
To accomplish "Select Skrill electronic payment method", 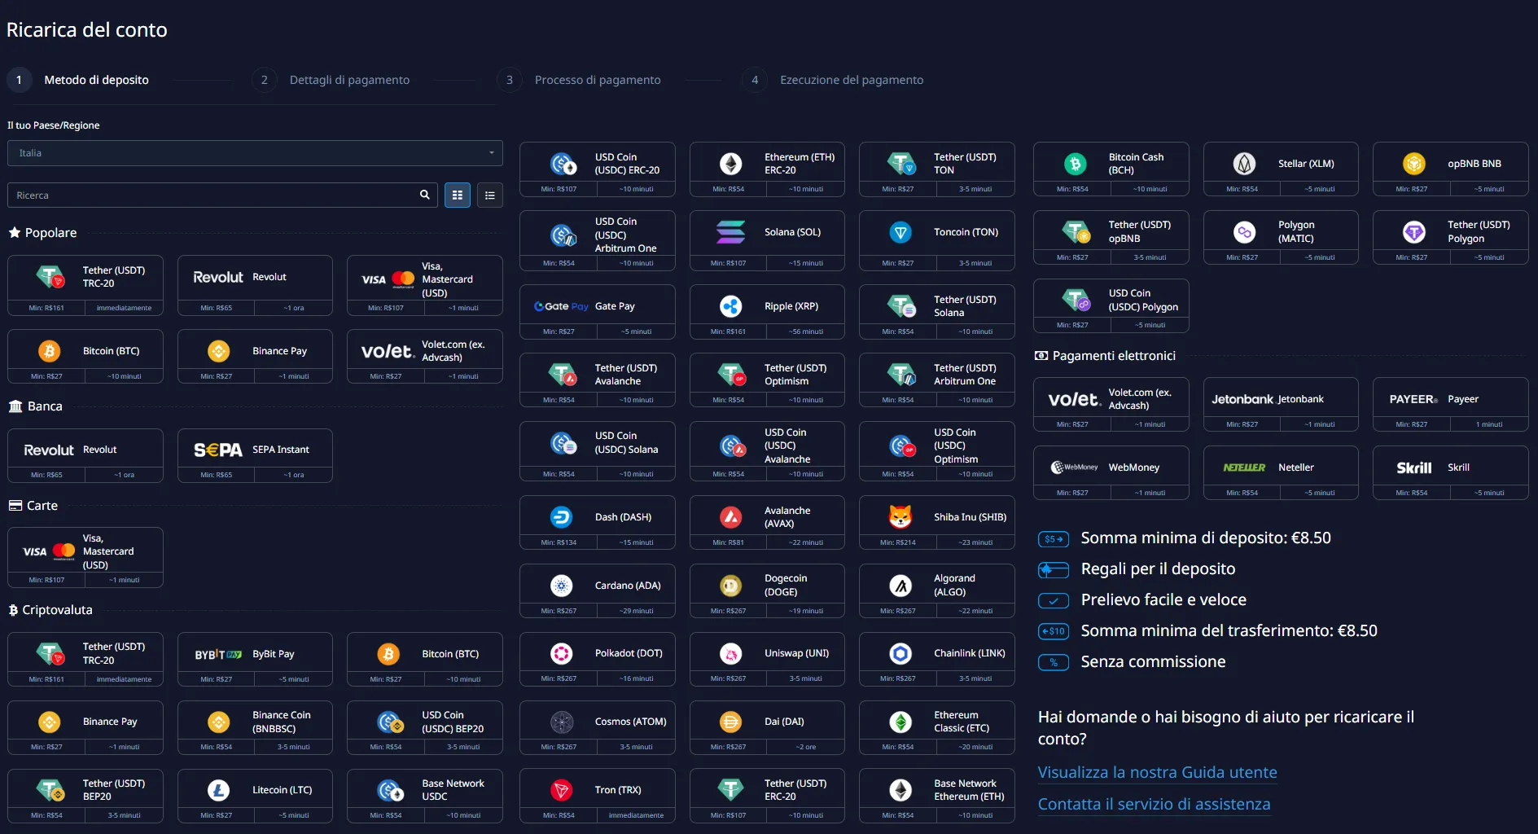I will 1450,468.
